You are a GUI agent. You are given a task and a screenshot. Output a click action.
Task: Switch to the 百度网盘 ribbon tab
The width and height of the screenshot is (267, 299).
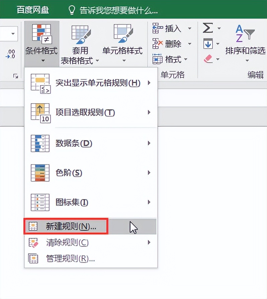tap(33, 10)
